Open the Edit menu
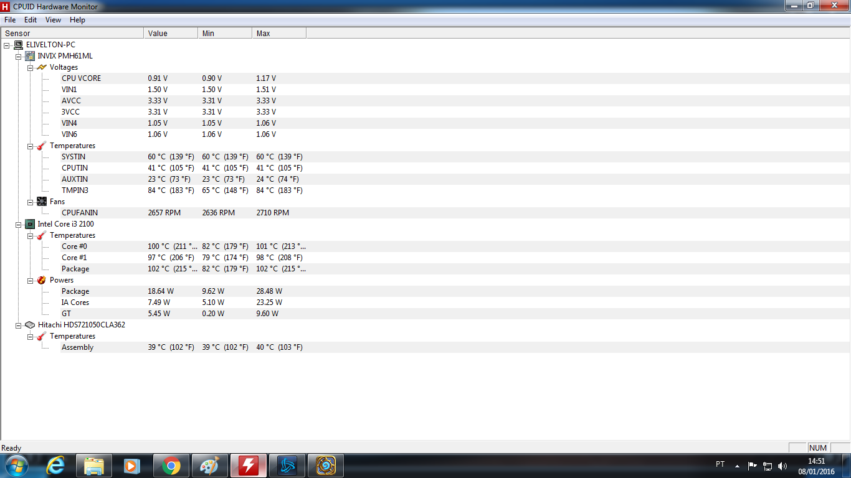This screenshot has height=478, width=851. click(31, 20)
